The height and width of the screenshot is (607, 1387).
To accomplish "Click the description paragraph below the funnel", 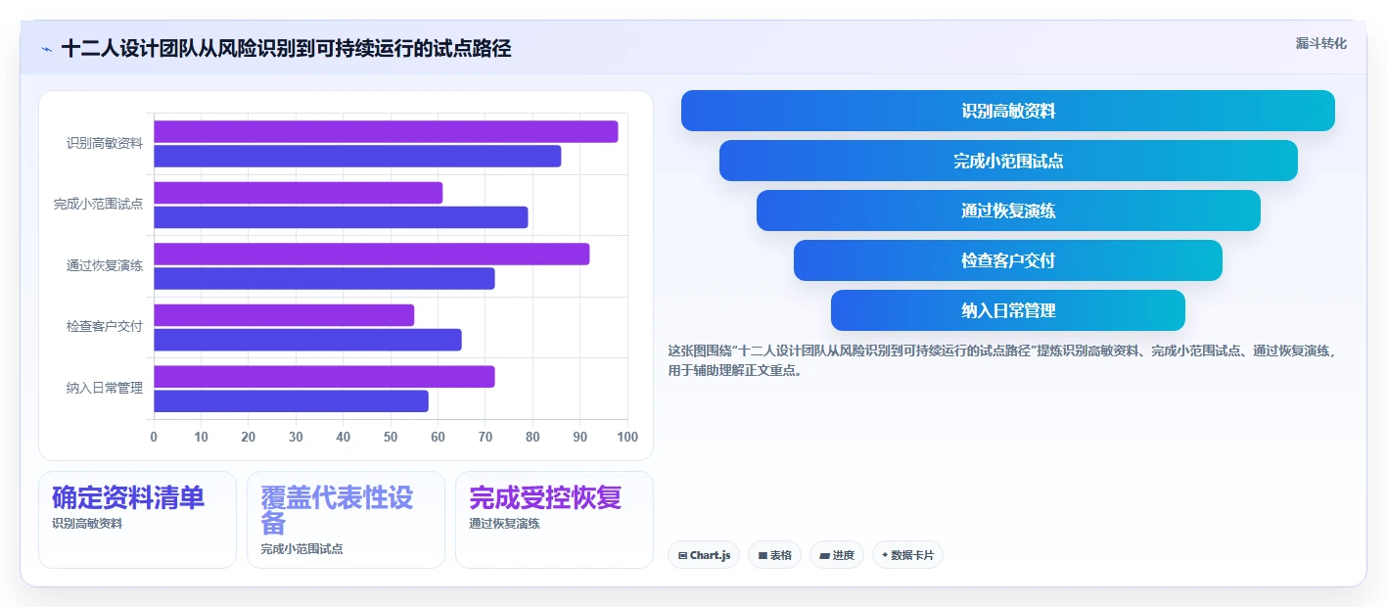I will pyautogui.click(x=1001, y=360).
